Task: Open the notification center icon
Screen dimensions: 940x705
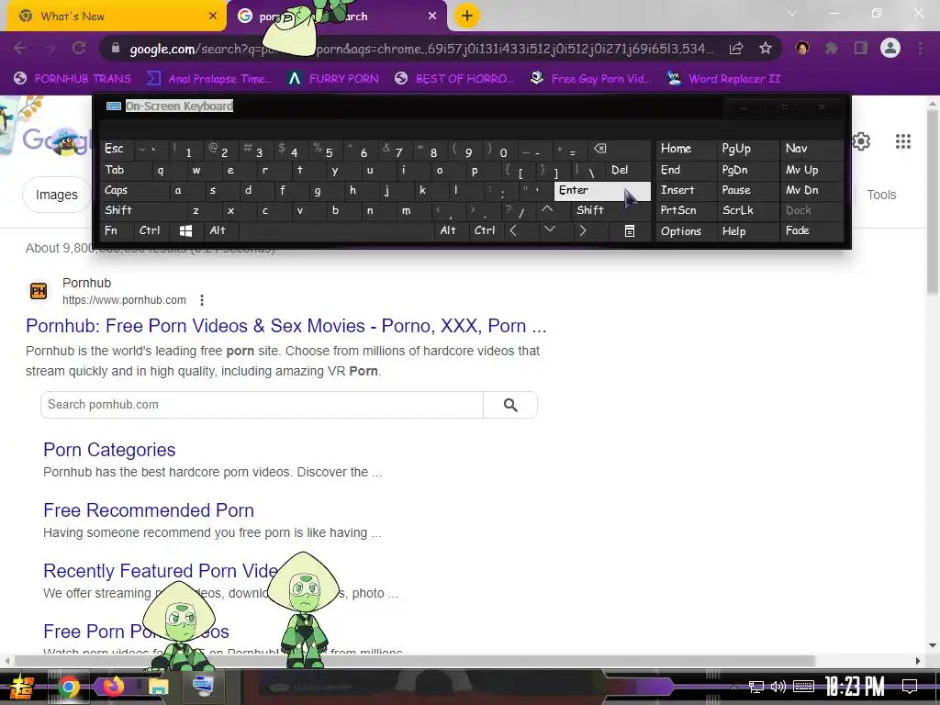Action: point(910,687)
